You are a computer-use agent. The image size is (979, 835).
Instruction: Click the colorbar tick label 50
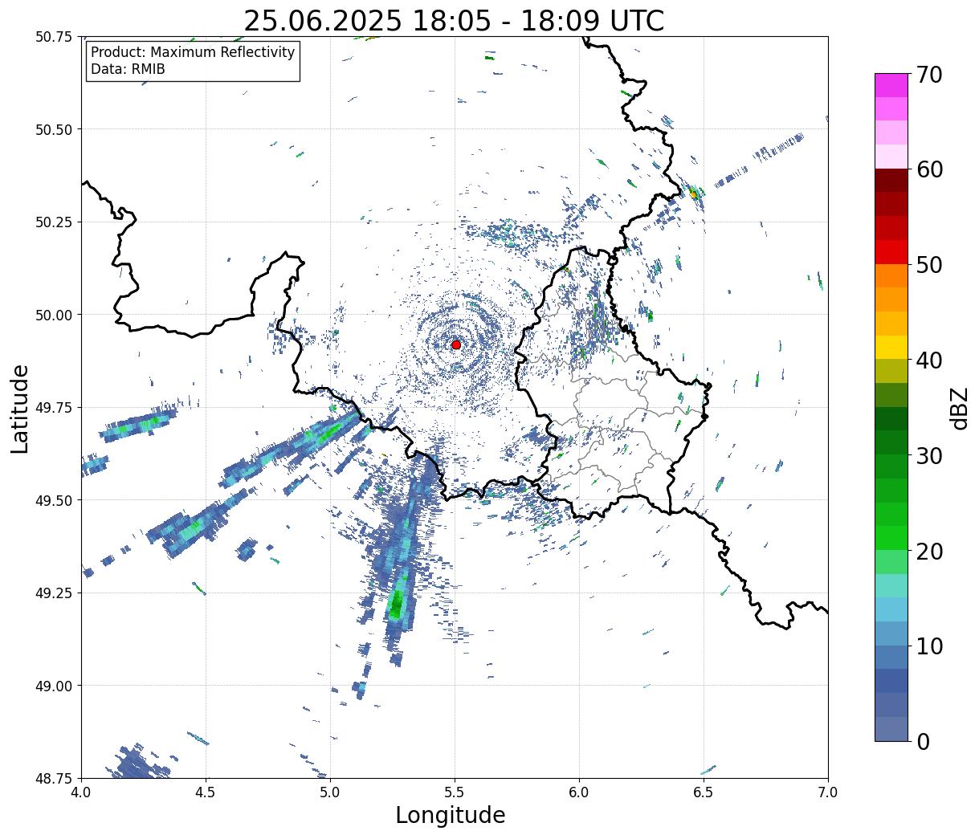point(929,265)
